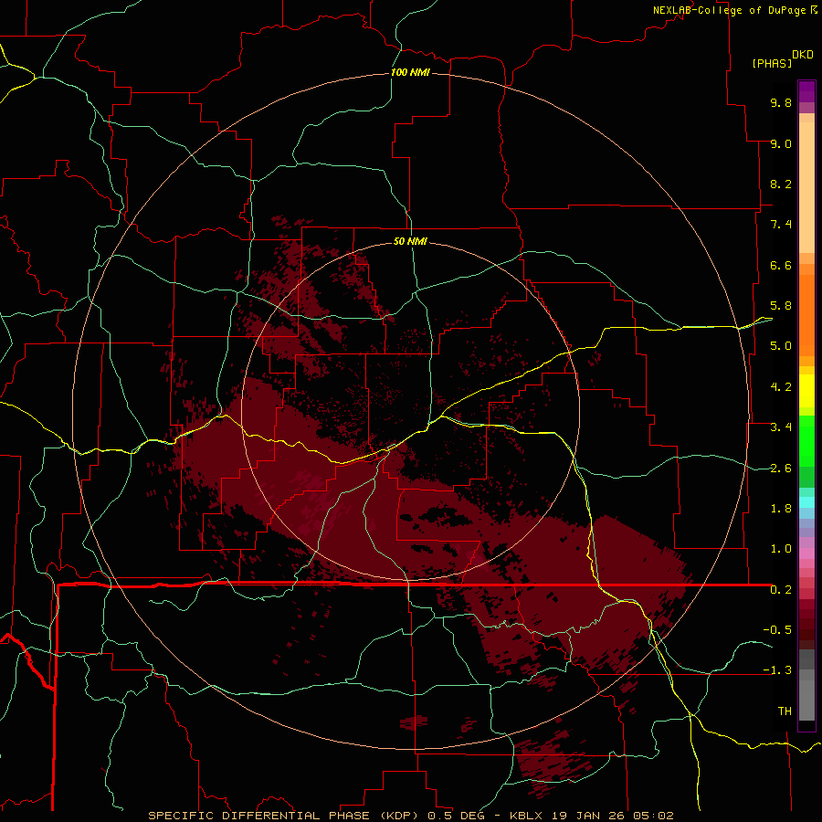Click the 3.4 legend value
Screen dimensions: 822x822
pos(781,427)
